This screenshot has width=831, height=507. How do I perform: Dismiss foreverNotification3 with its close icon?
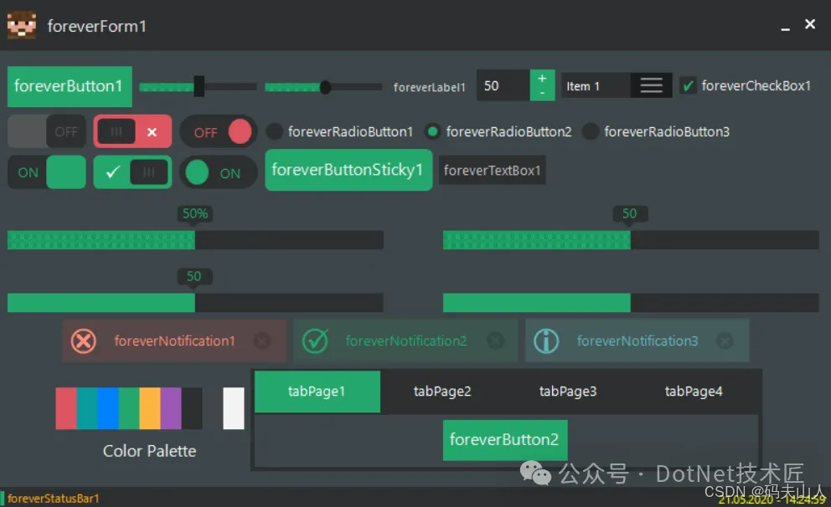[725, 341]
